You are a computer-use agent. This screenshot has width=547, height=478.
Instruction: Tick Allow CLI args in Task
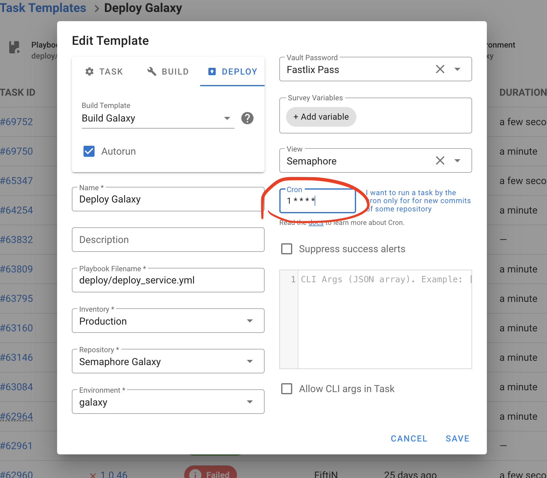pyautogui.click(x=287, y=389)
